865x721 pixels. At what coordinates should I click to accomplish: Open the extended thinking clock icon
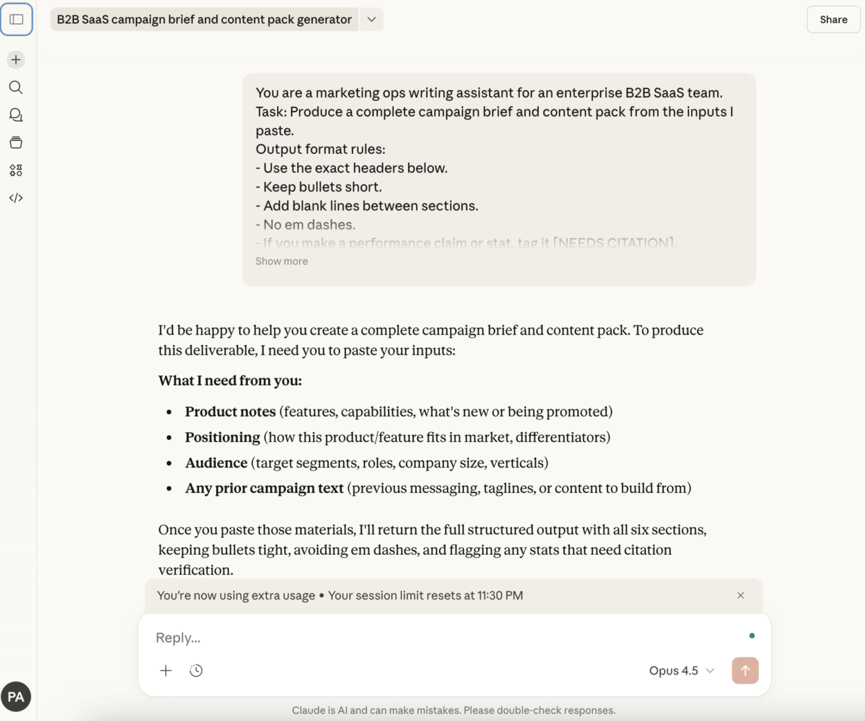196,671
